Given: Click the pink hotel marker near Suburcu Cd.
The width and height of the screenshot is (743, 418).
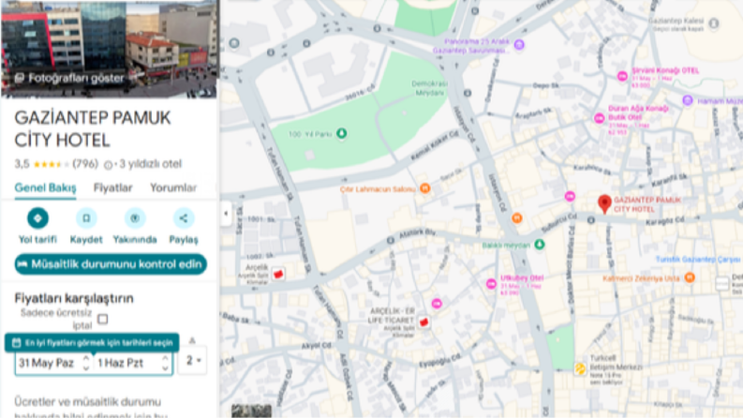Looking at the screenshot, I should [x=570, y=196].
